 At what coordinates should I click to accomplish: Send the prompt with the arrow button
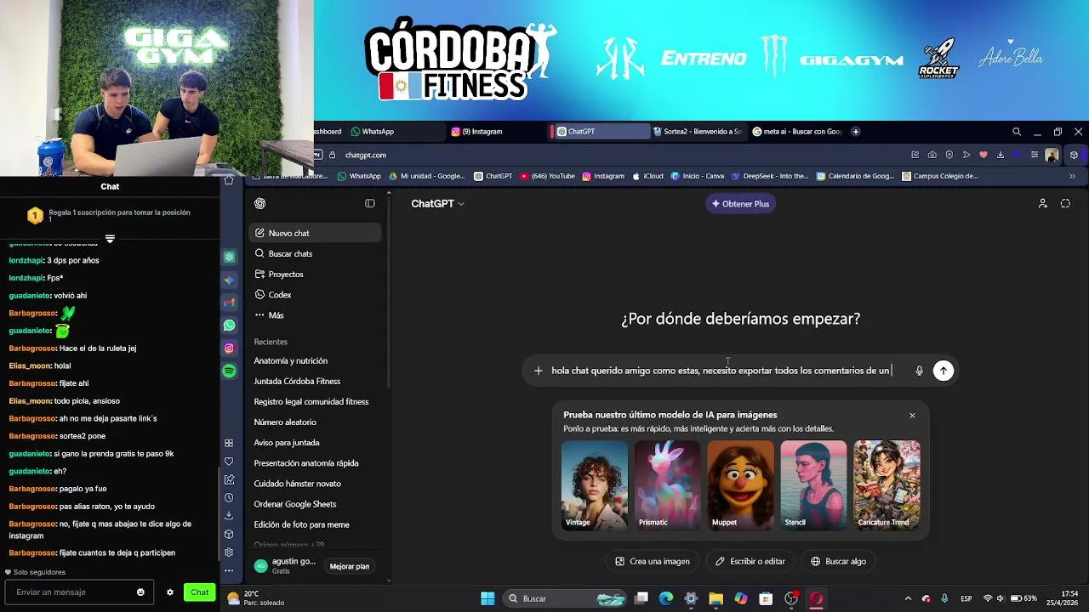[944, 370]
